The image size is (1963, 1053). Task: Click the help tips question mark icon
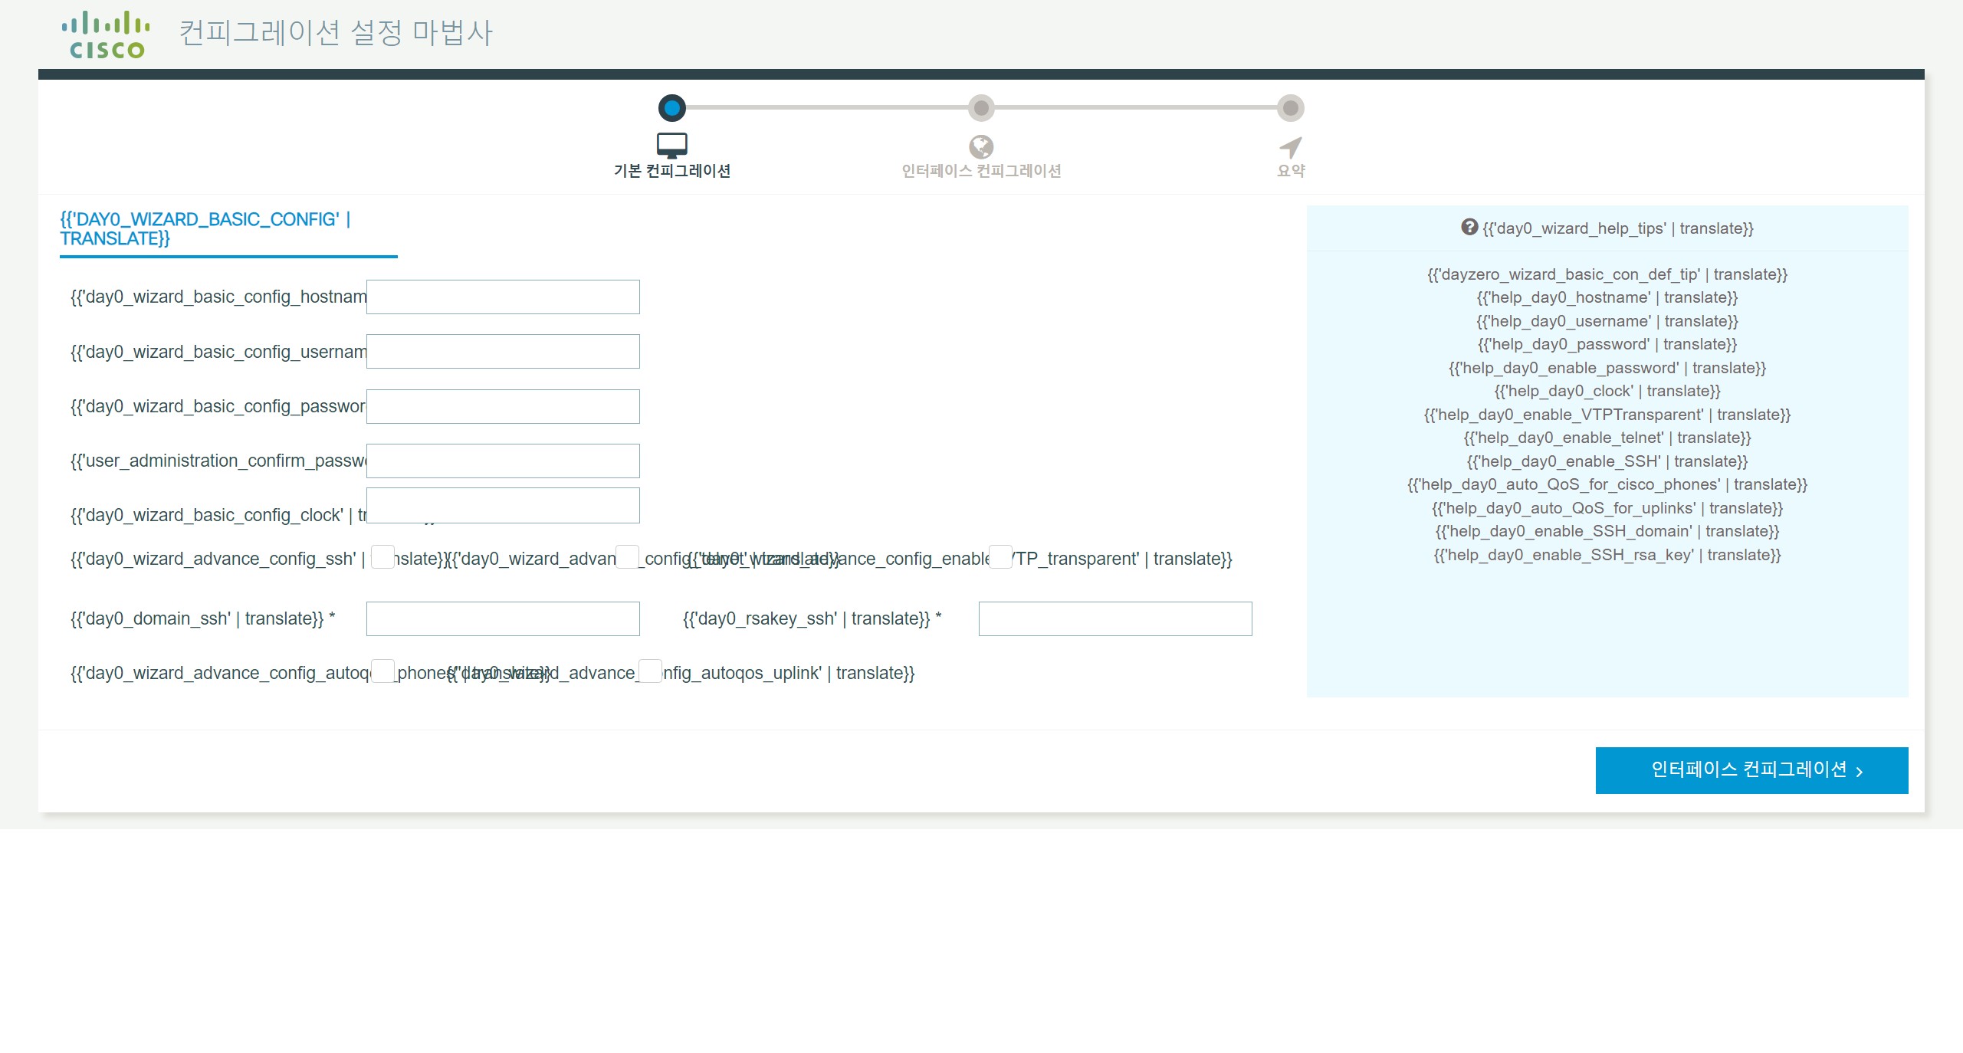(x=1469, y=227)
